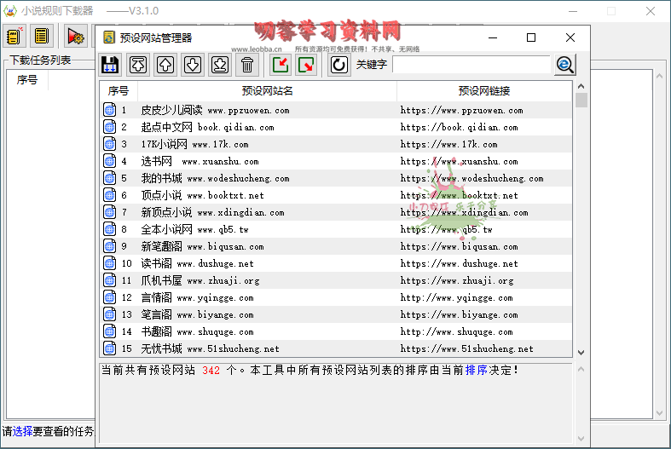Select site name 笔言阁 www.biyange.com
This screenshot has width=671, height=449.
pyautogui.click(x=197, y=314)
